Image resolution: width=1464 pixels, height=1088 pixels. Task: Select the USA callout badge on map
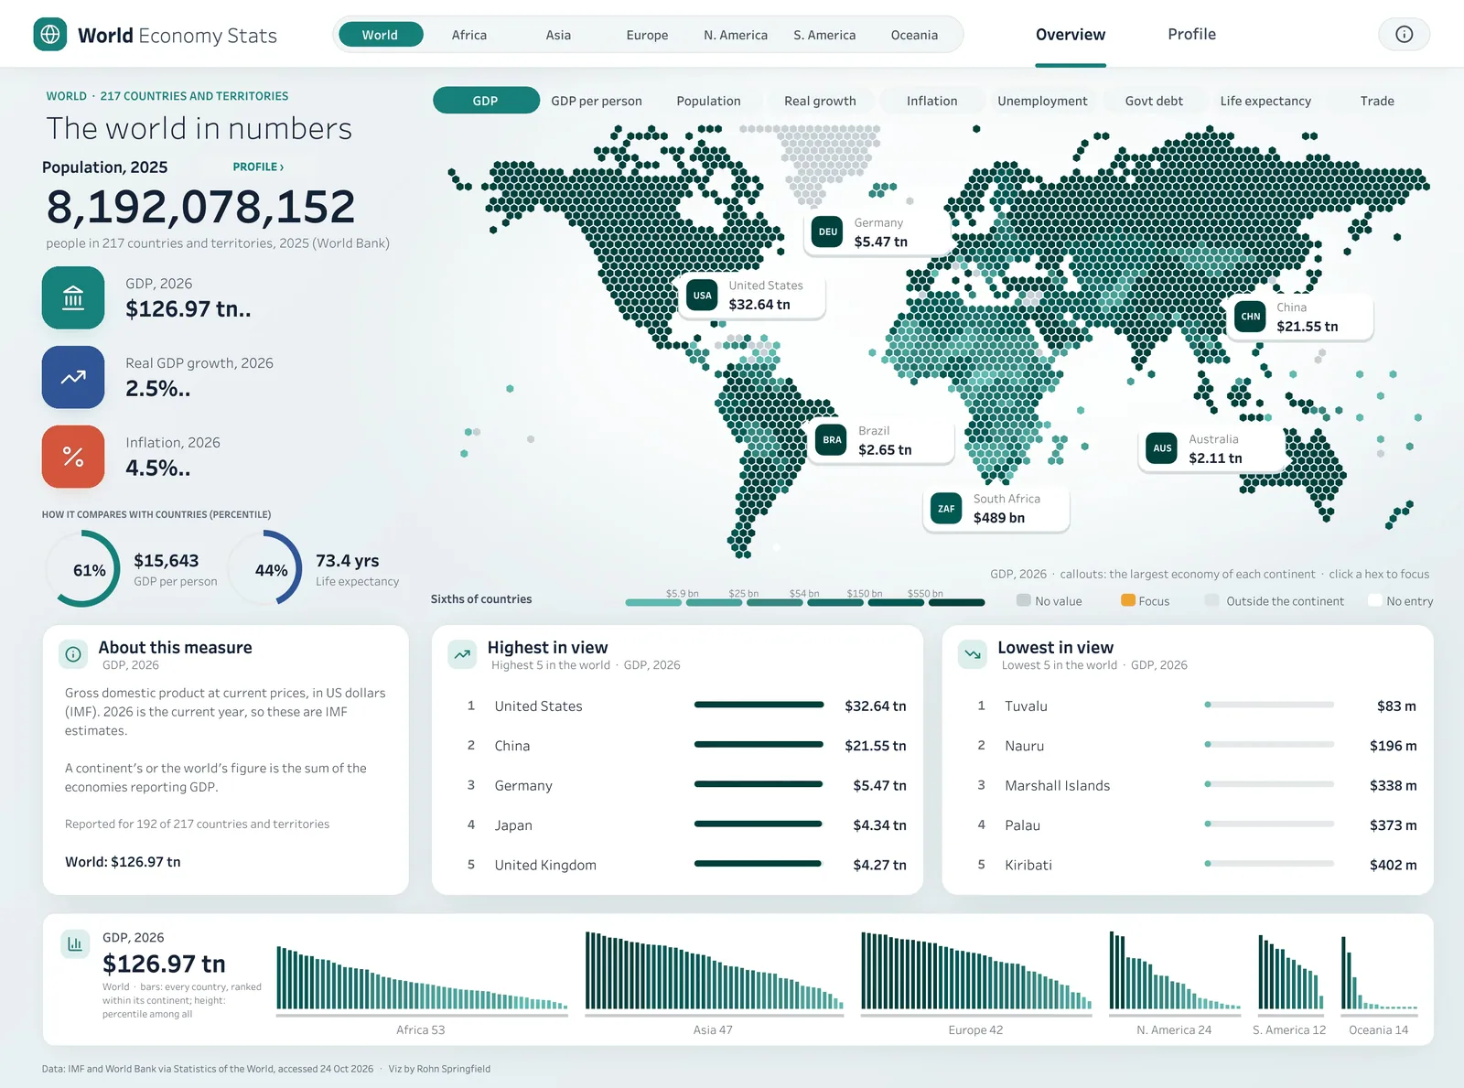[702, 295]
